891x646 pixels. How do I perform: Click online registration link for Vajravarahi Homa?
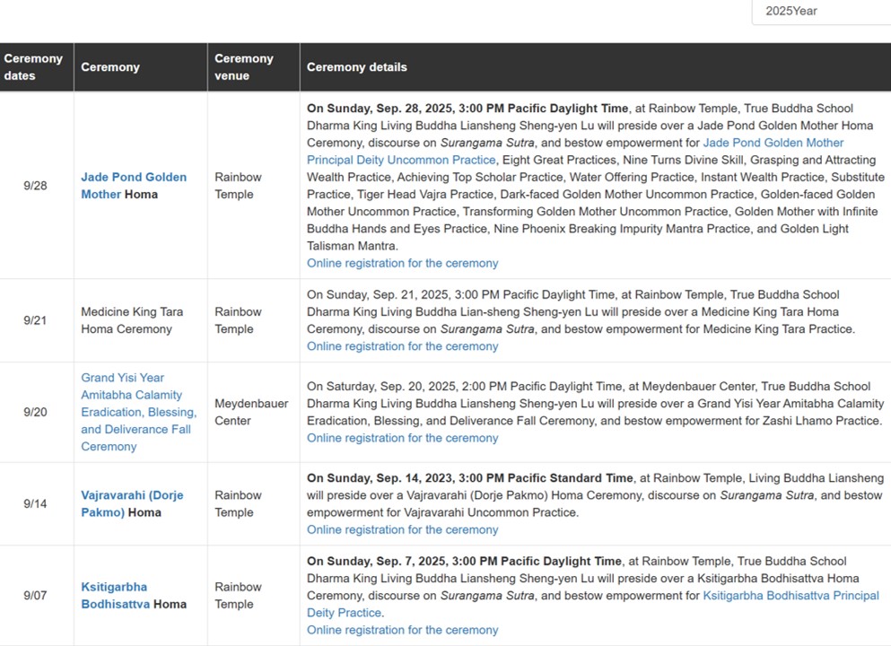402,529
